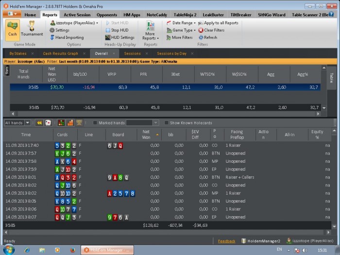This screenshot has height=255, width=340.
Task: Open izzzotope PlayerAlias dropdown in ribbon
Action: click(x=74, y=23)
